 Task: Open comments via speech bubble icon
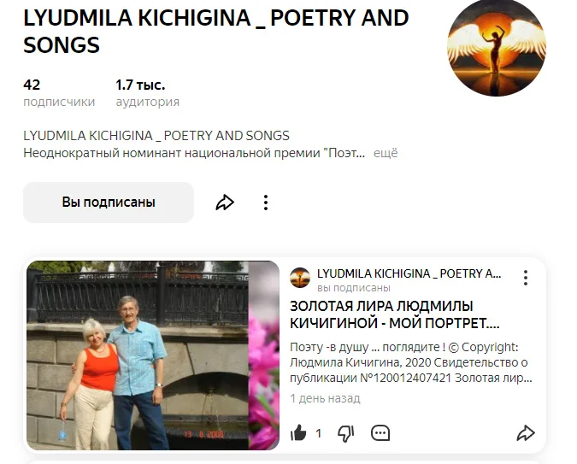[380, 433]
